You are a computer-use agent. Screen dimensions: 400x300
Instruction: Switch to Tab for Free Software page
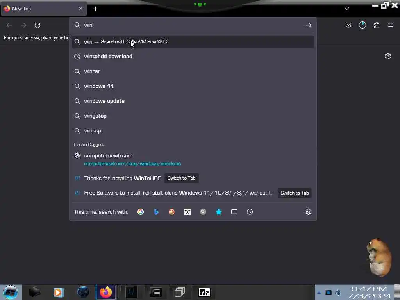(x=295, y=193)
